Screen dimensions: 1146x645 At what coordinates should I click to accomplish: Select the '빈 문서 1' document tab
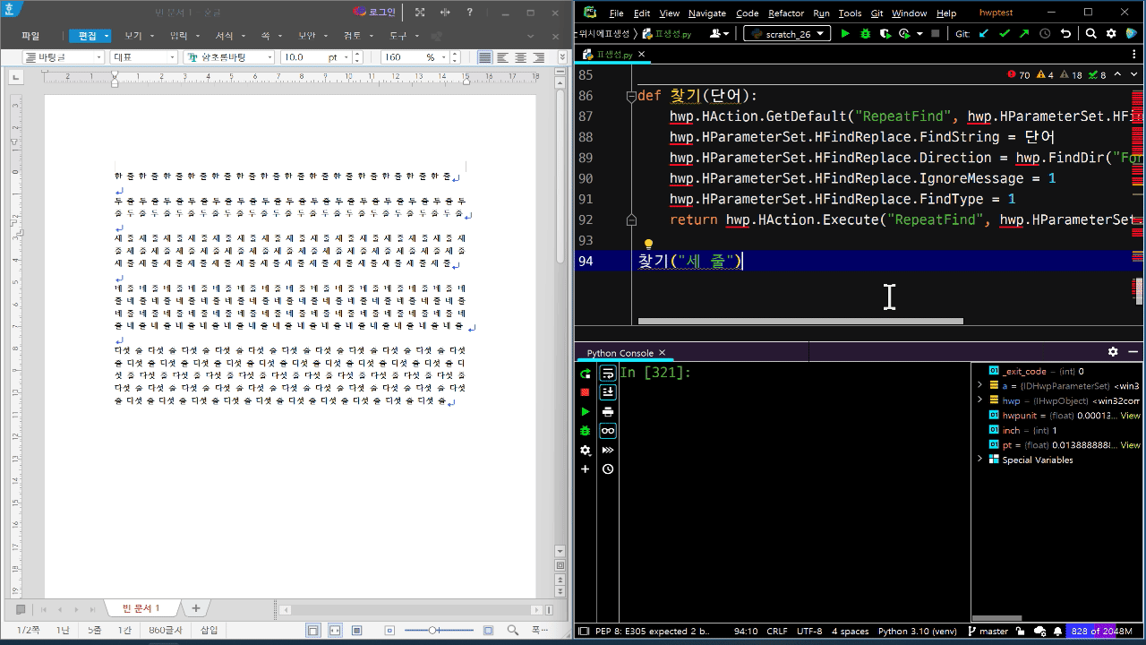(x=141, y=609)
